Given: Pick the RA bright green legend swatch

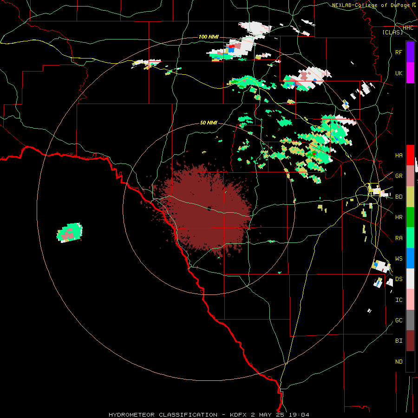Looking at the screenshot, I should (x=410, y=238).
